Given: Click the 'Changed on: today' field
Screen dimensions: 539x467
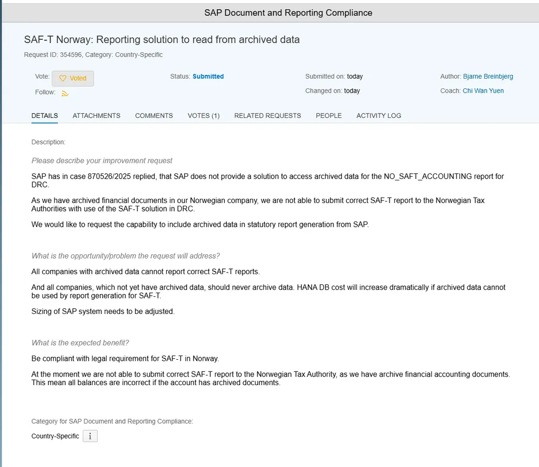Looking at the screenshot, I should (333, 91).
